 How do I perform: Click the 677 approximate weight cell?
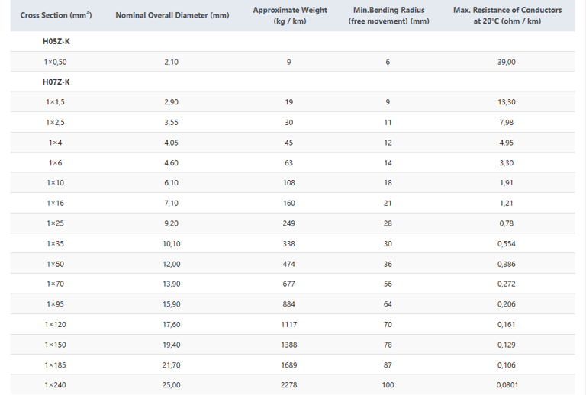pos(289,284)
